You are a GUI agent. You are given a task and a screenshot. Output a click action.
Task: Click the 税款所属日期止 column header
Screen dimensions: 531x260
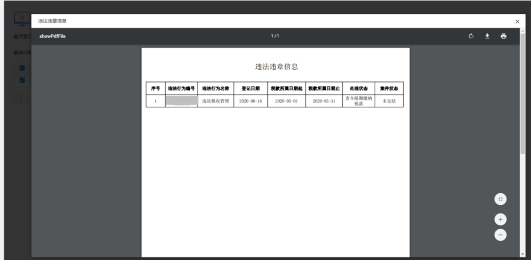[324, 88]
